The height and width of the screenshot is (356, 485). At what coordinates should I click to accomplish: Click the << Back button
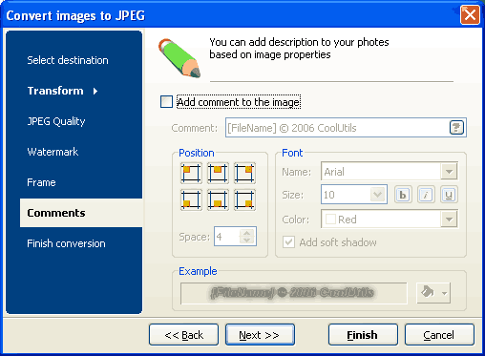click(x=184, y=335)
